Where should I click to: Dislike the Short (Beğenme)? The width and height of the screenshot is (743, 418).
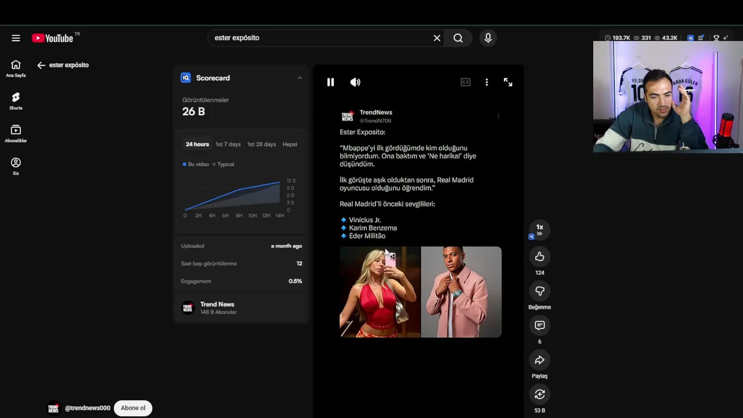(x=540, y=291)
